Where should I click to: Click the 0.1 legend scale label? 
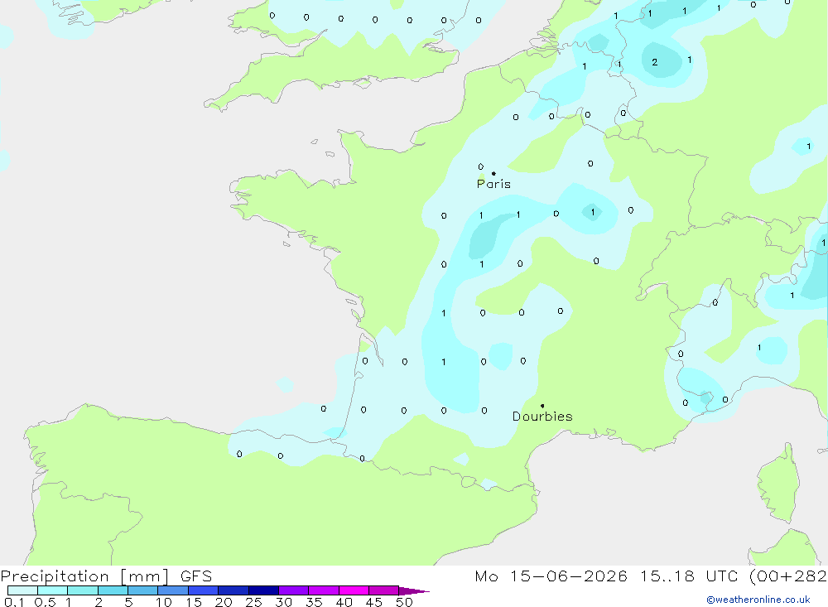pyautogui.click(x=14, y=602)
